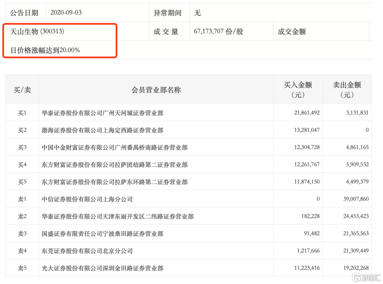
Task: Click 华泰证券股份有限公司天津东丽开发区二纬路证券营业部
Action: (118, 217)
